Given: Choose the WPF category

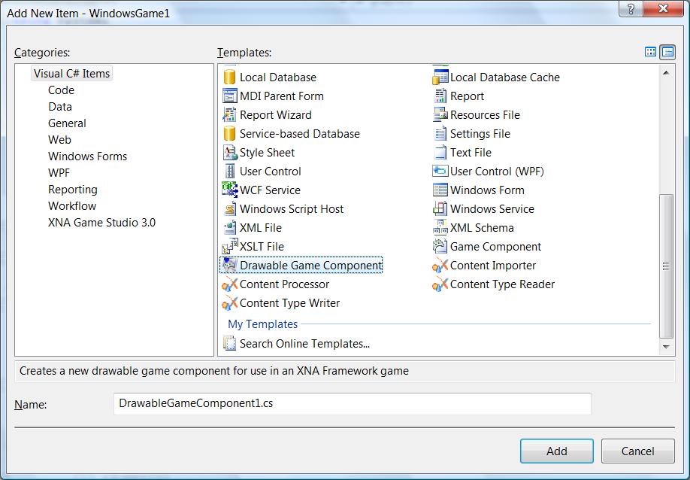Looking at the screenshot, I should (x=59, y=172).
